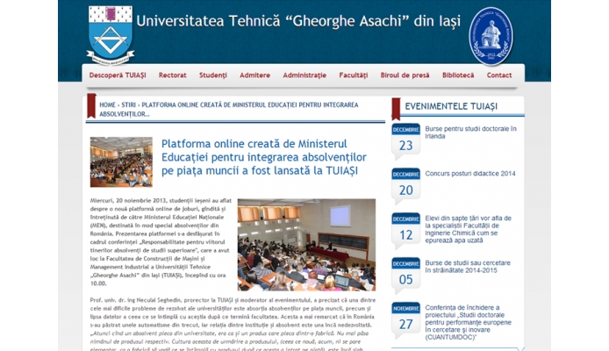Image resolution: width=609 pixels, height=351 pixels.
Task: Click the small article thumbnail beside headline
Action: coord(121,162)
